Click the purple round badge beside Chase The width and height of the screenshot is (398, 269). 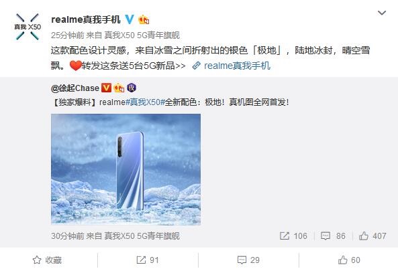tap(132, 88)
